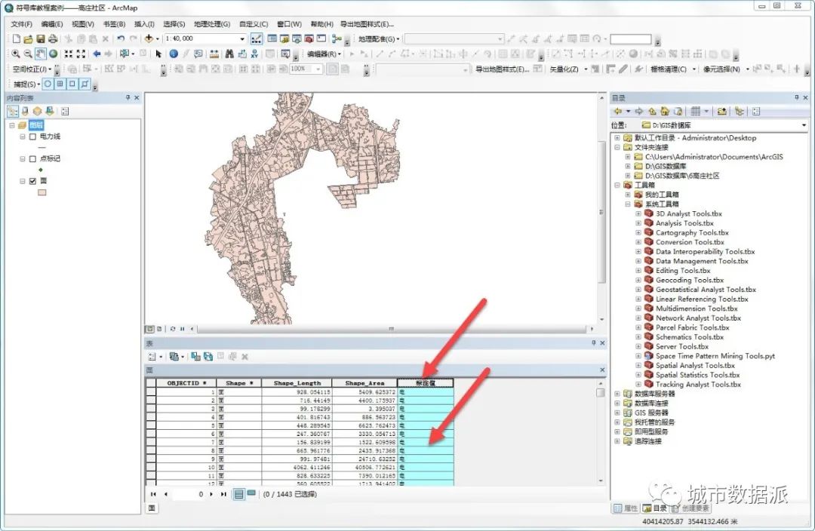Undo the last action
Screen dimensions: 815x531
121,38
